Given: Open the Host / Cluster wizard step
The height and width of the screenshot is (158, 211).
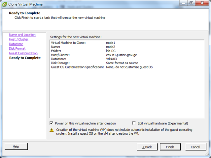Looking at the screenshot, I should coord(18,39).
